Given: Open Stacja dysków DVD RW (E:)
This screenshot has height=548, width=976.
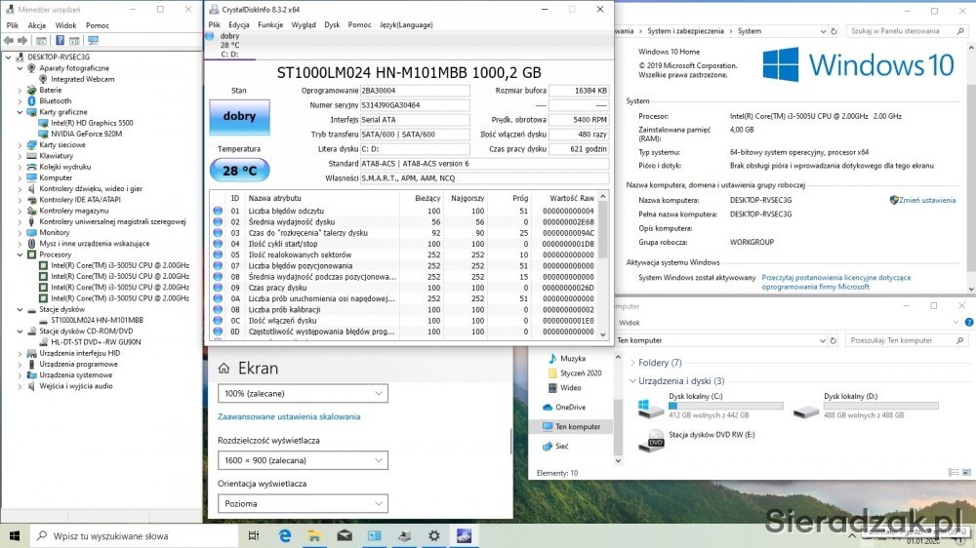Looking at the screenshot, I should 697,440.
